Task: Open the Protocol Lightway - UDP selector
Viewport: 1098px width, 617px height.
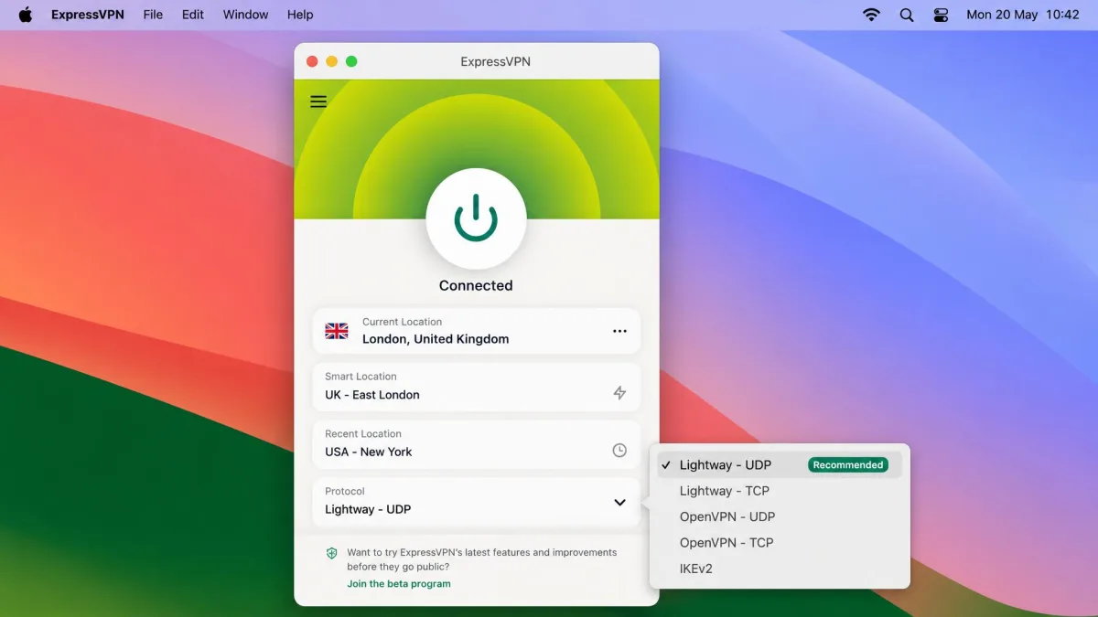Action: [477, 502]
